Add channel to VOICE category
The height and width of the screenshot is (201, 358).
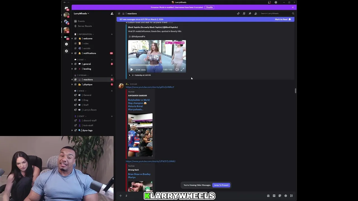pyautogui.click(x=112, y=91)
